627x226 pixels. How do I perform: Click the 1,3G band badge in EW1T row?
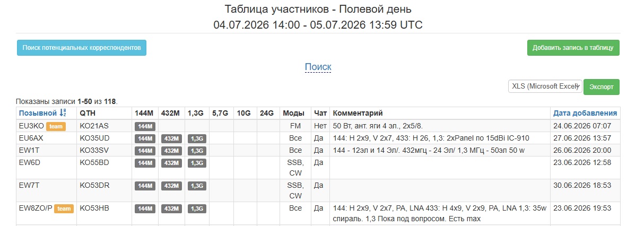(x=197, y=151)
